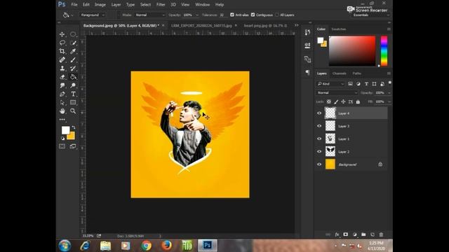Open the File menu
Viewport: 449px width, 252px height.
point(74,5)
